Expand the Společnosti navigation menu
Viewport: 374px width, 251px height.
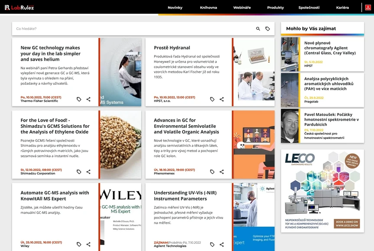[x=309, y=7]
